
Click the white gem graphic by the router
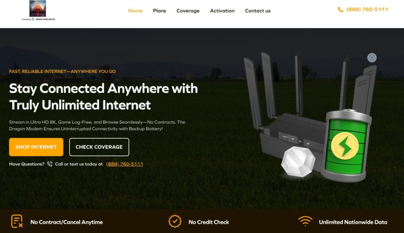click(298, 161)
